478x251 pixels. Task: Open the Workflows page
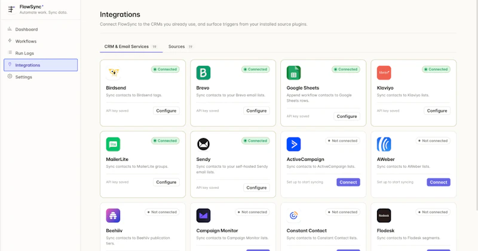click(41, 41)
